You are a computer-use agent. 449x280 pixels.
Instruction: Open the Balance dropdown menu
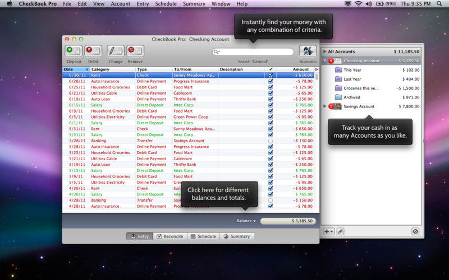246,221
